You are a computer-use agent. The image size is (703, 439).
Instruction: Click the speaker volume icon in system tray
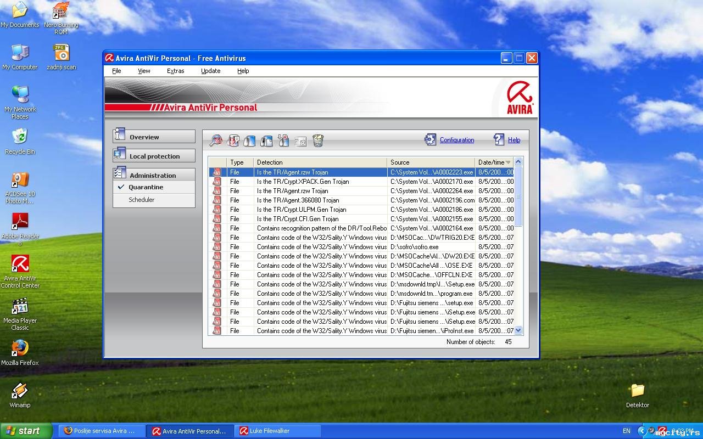(651, 431)
